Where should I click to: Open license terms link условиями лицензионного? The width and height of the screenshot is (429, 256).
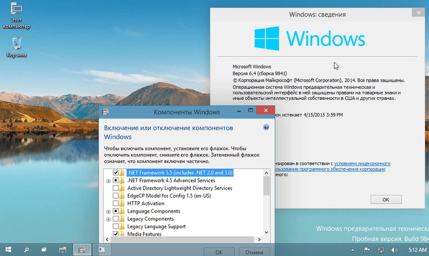pos(363,164)
